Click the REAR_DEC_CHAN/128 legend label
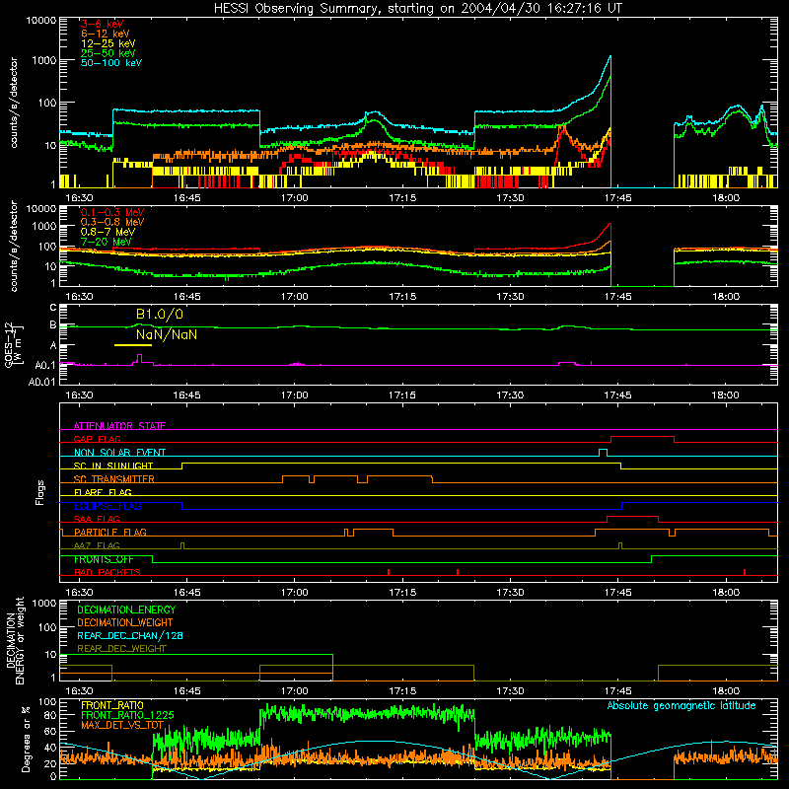The image size is (789, 789). (x=130, y=635)
